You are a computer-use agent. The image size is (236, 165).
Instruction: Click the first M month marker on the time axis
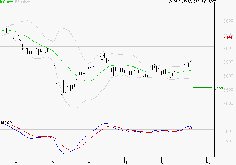pos(15,162)
